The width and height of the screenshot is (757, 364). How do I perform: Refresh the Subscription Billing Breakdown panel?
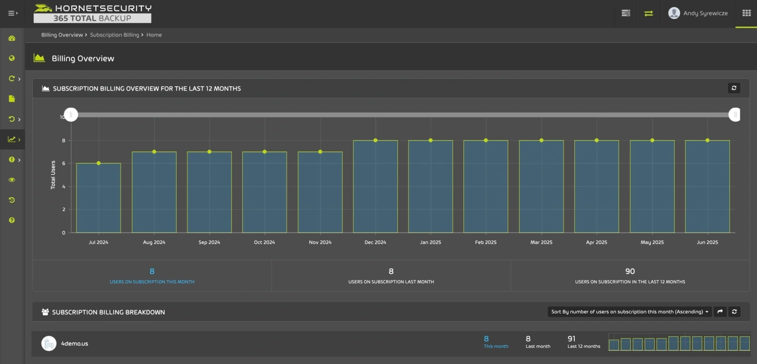pyautogui.click(x=735, y=312)
